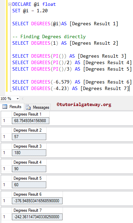This screenshot has height=223, width=133.
Task: Select the cell with value 68.7549354156988
Action: tap(31, 121)
